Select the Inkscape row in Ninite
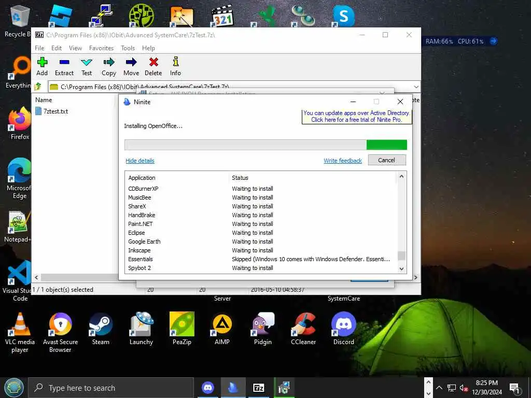This screenshot has height=398, width=531. click(x=260, y=250)
